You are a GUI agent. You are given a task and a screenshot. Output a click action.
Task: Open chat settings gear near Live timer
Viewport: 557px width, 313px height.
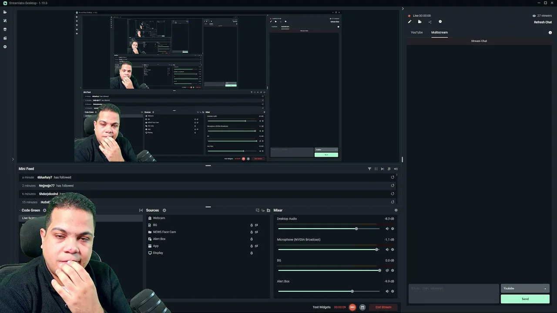pyautogui.click(x=440, y=22)
